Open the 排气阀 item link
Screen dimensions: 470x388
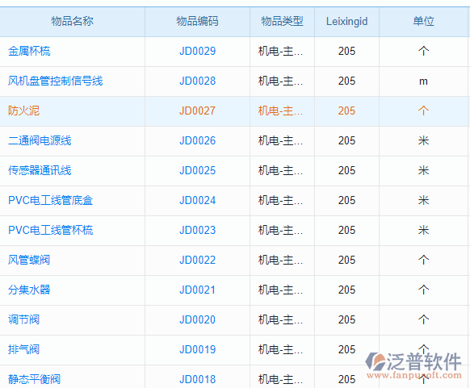pyautogui.click(x=23, y=349)
